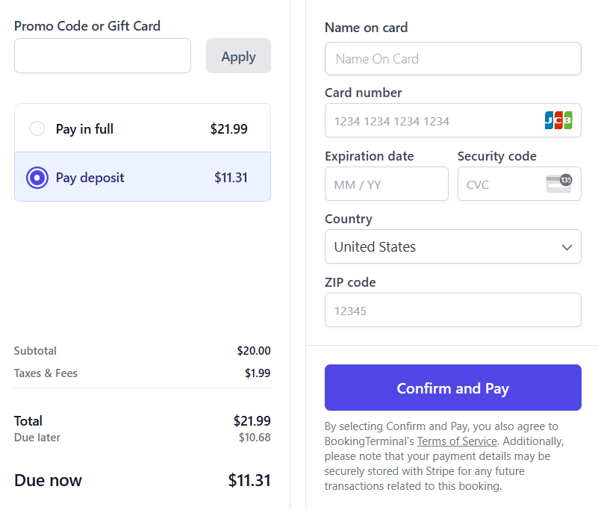Screen dimensions: 598x510
Task: Click the Pay deposit $11.31 amount
Action: pyautogui.click(x=231, y=178)
